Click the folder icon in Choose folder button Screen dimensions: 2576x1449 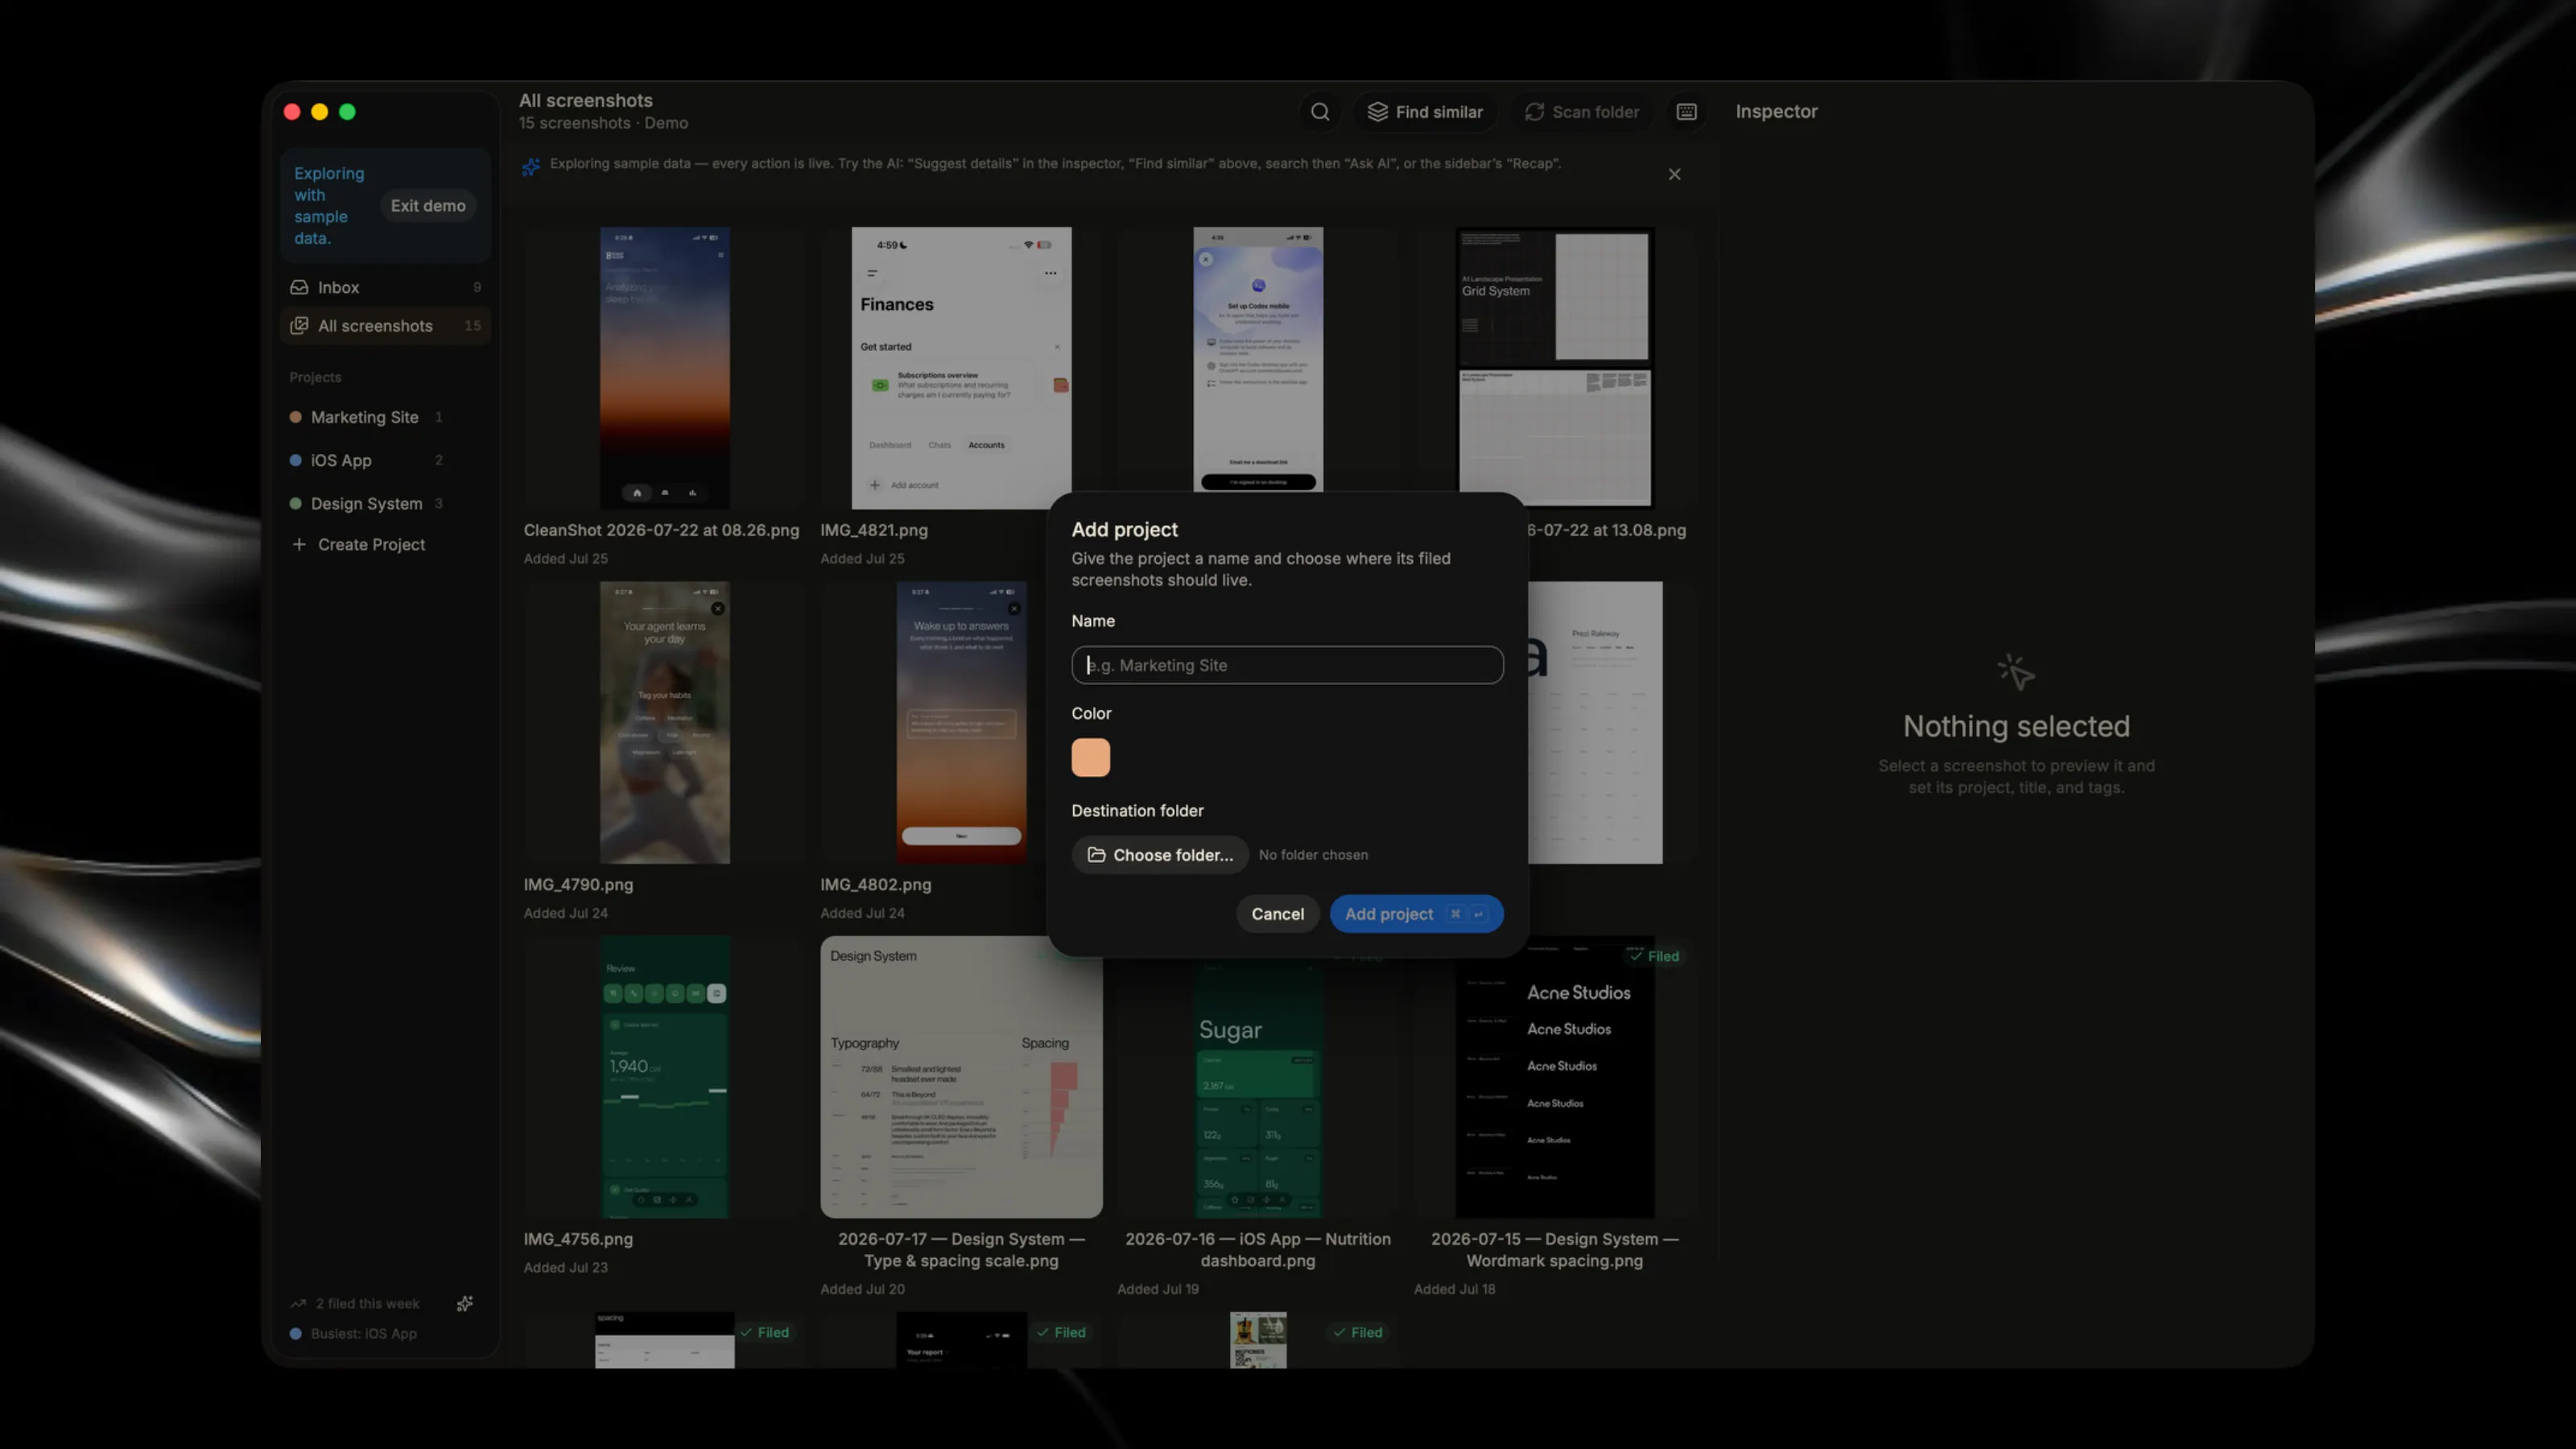click(1096, 855)
